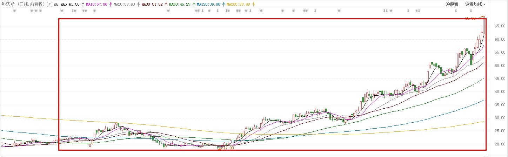This screenshot has height=157, width=508.
Task: Click the blue up arrow after MA120 value
Action: pos(223,5)
